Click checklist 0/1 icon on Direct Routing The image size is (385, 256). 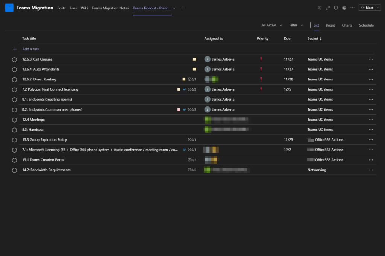click(x=192, y=79)
